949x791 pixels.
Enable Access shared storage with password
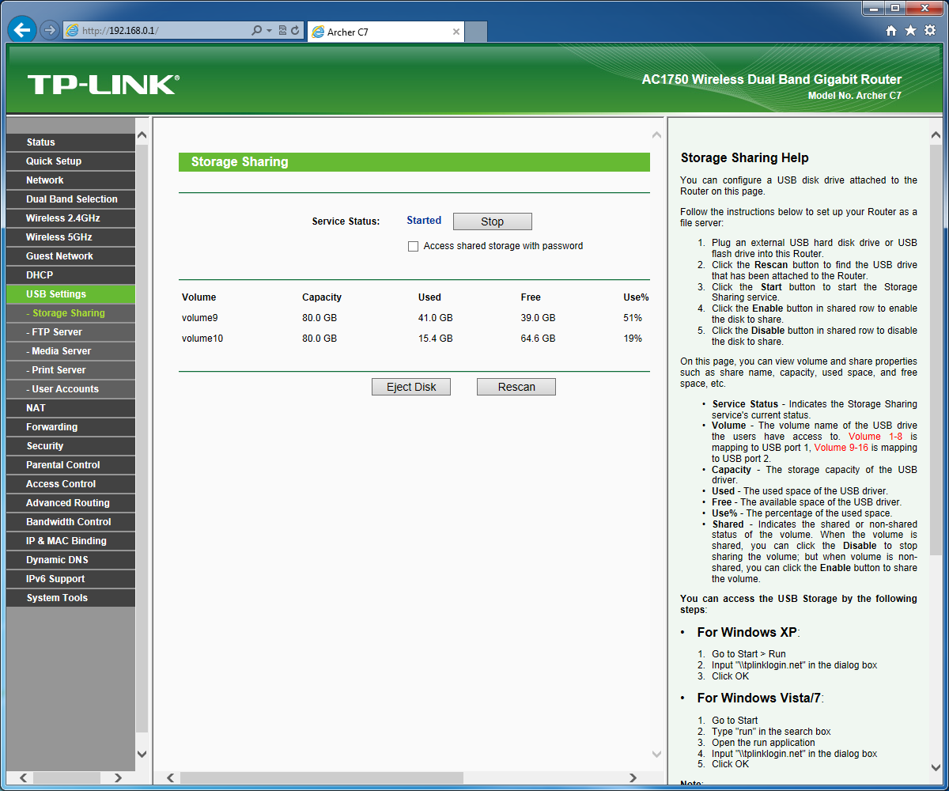click(413, 246)
